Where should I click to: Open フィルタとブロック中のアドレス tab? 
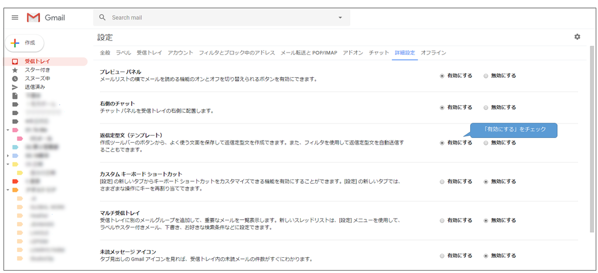click(x=237, y=53)
